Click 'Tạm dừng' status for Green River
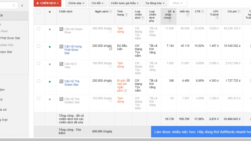Viewport: 251px width, 141px height. 120,30
